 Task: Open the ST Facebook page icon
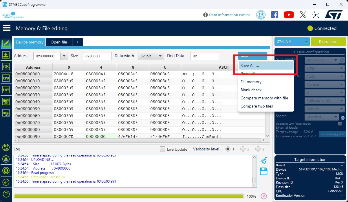(x=275, y=15)
